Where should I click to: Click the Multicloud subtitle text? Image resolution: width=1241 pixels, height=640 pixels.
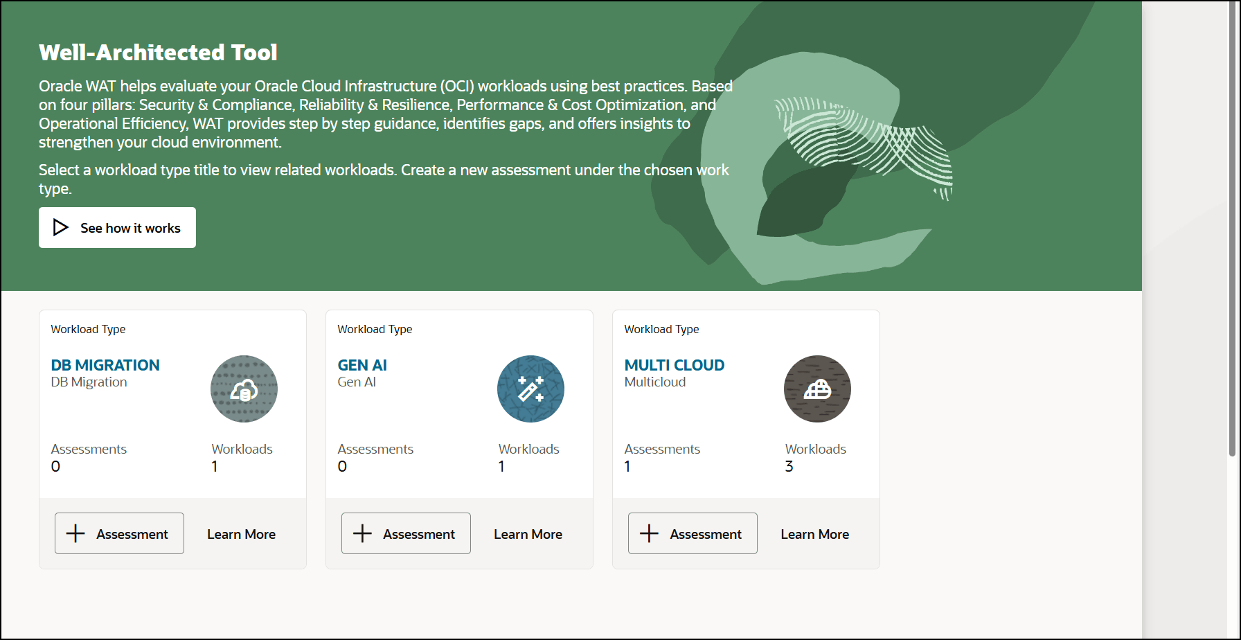655,382
